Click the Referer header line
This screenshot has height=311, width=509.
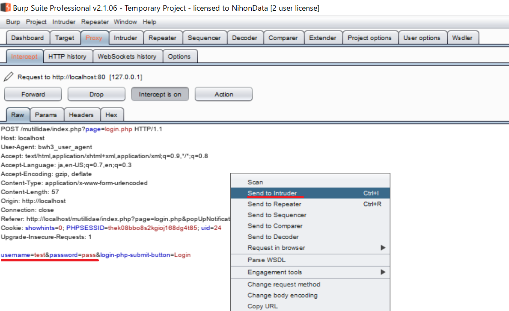116,219
